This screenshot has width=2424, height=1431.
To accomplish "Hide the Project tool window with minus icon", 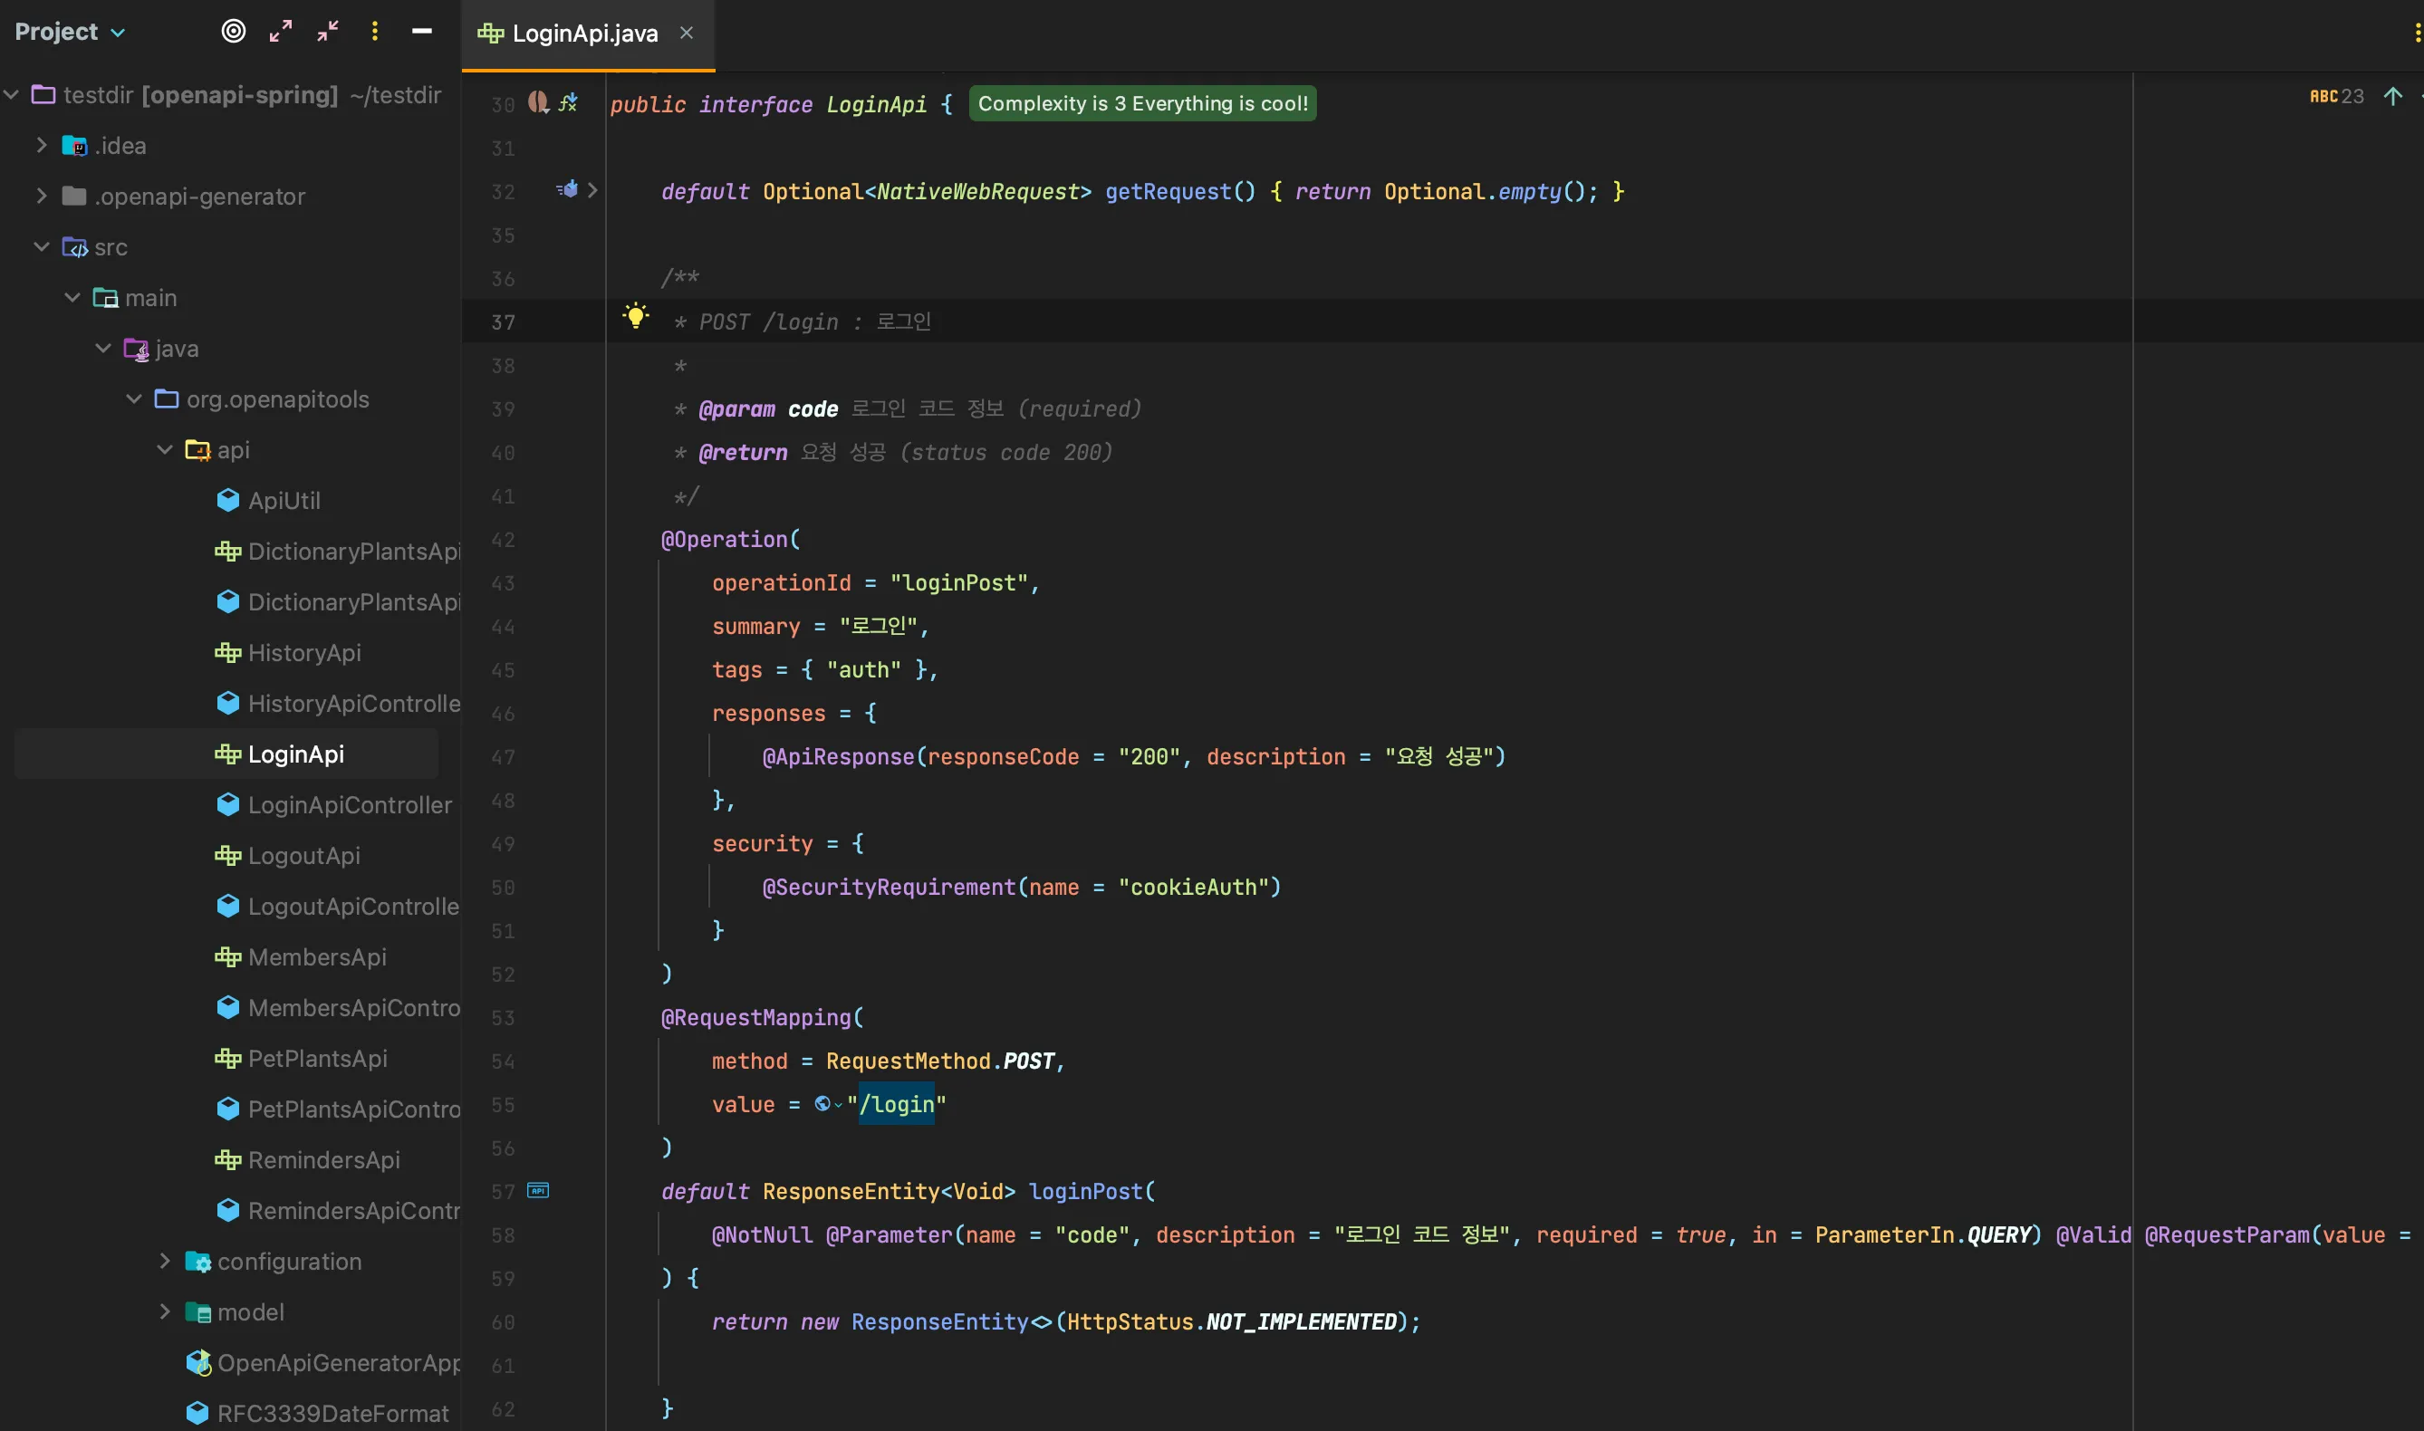I will (421, 32).
